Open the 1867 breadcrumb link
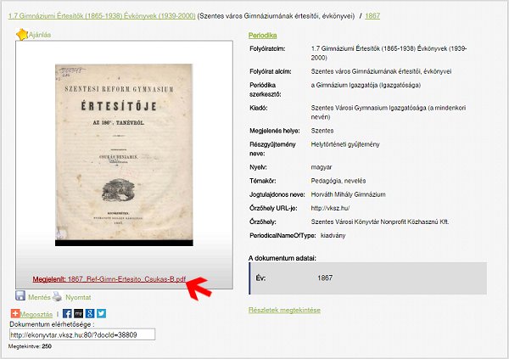This screenshot has width=509, height=359. click(372, 16)
